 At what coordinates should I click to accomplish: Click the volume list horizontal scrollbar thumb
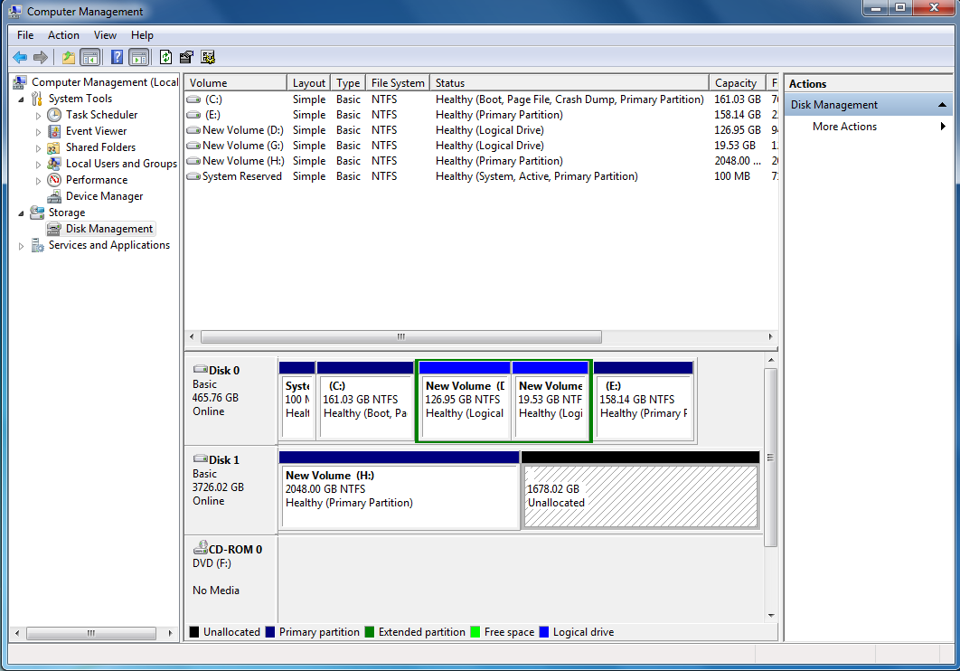point(401,336)
